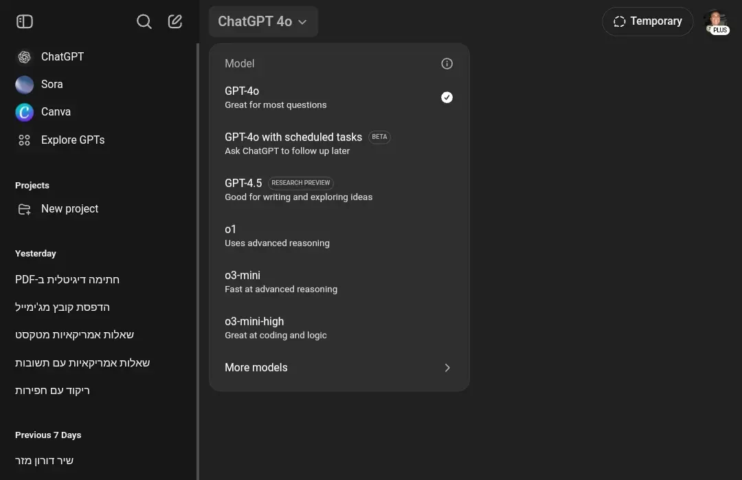
Task: Click the checkmark next to GPT-4o
Action: (x=447, y=97)
